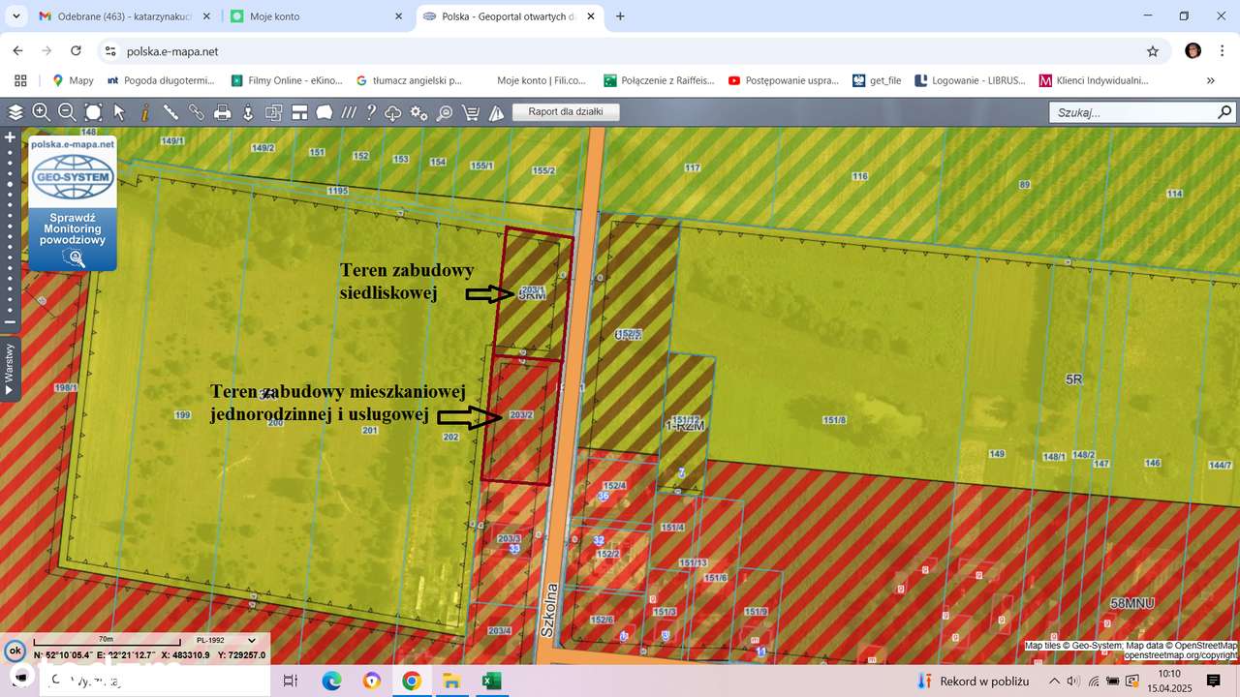
Task: Open the print tool from the toolbar
Action: [x=222, y=112]
